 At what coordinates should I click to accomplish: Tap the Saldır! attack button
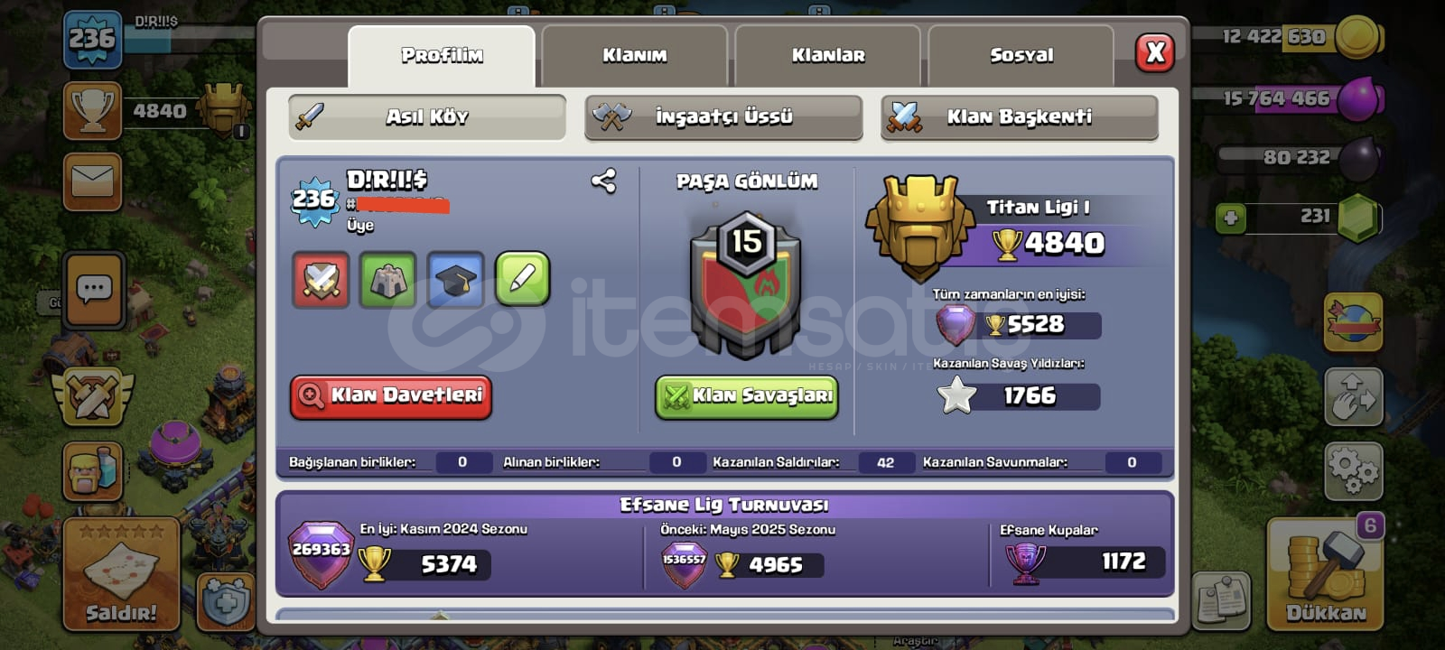point(121,574)
